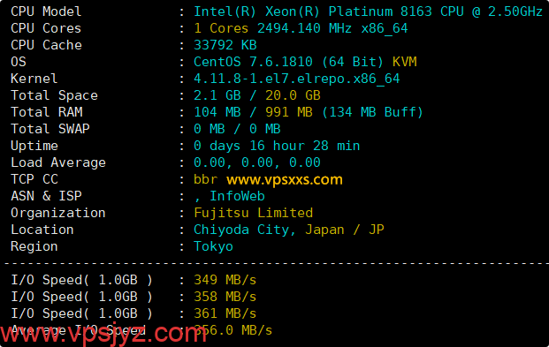
Task: Select the 'Total SWAP' label
Action: 50,129
